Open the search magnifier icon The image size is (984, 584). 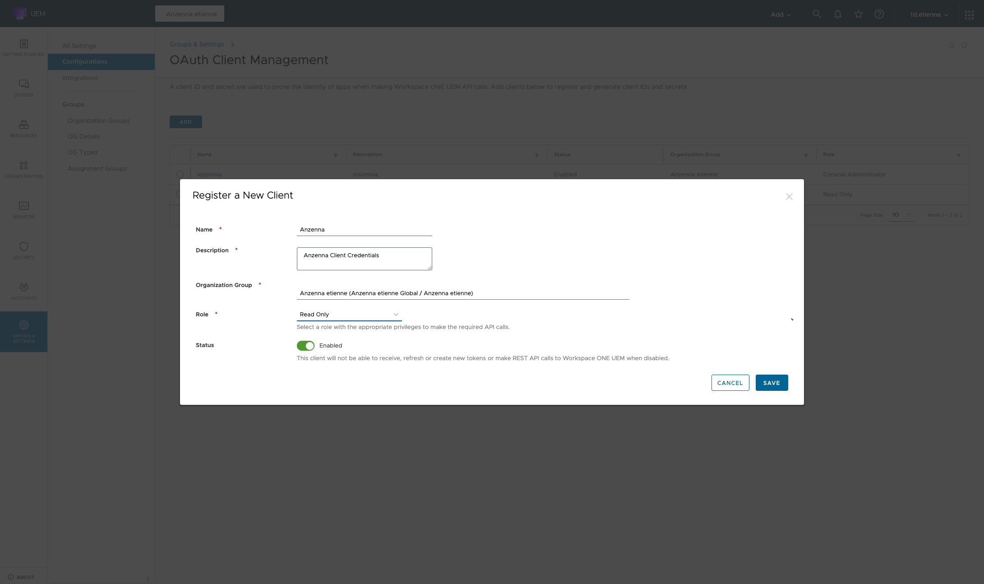click(817, 14)
